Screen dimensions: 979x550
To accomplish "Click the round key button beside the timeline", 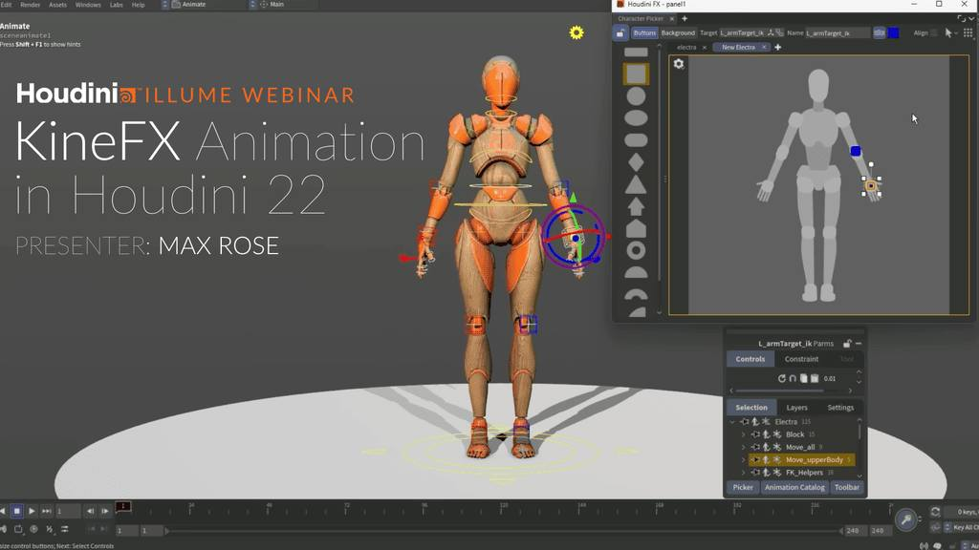I will tap(906, 518).
